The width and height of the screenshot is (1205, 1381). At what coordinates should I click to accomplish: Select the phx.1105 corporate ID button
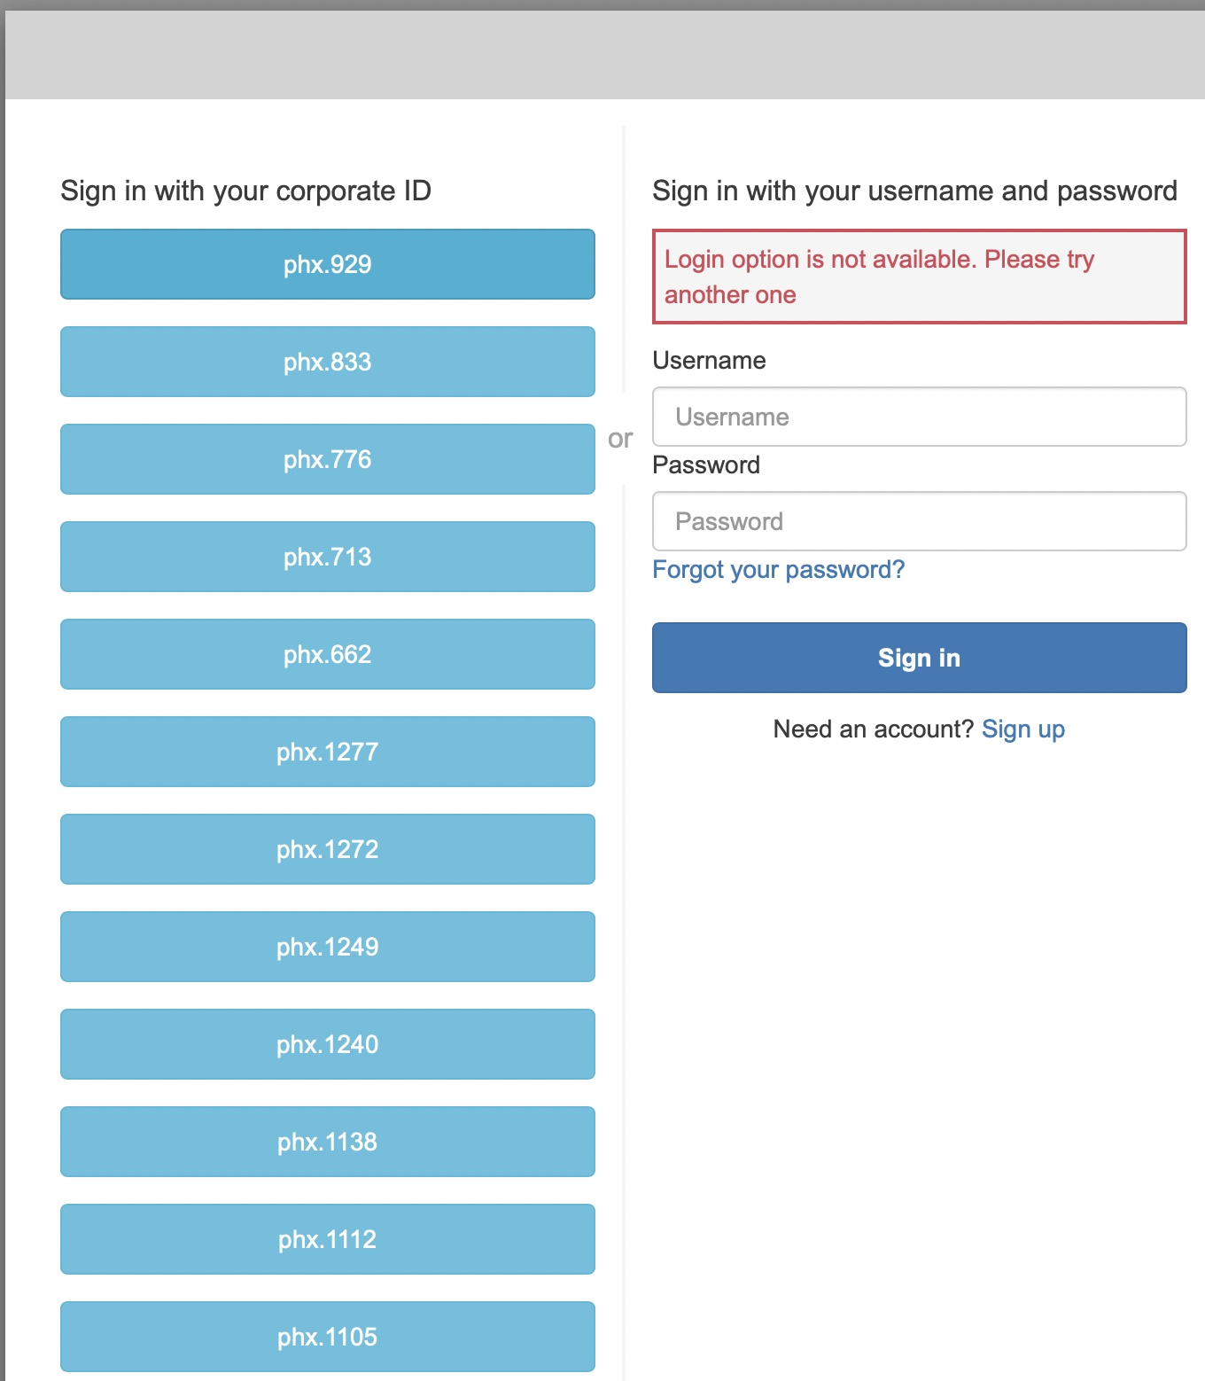pyautogui.click(x=327, y=1337)
